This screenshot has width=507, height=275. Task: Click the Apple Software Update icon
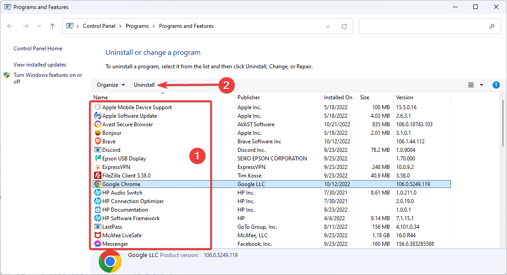(98, 116)
